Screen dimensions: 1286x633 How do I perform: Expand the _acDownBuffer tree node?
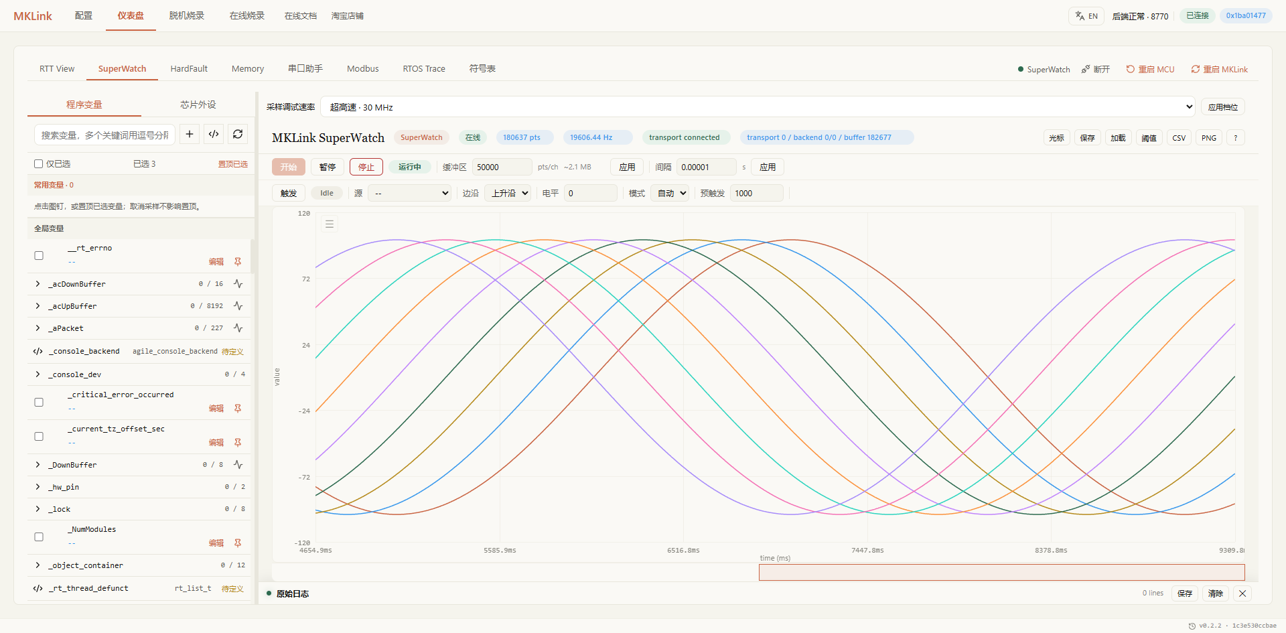(x=38, y=284)
